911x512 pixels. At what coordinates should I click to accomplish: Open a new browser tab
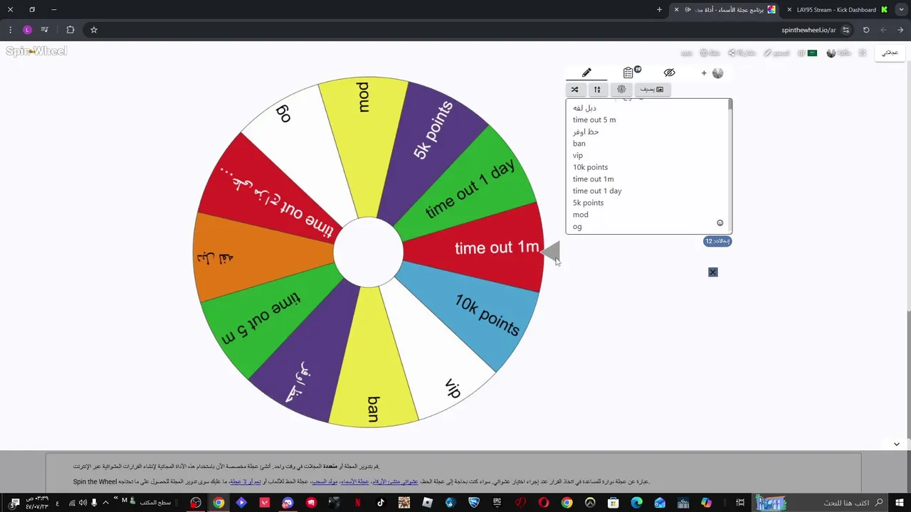point(659,10)
